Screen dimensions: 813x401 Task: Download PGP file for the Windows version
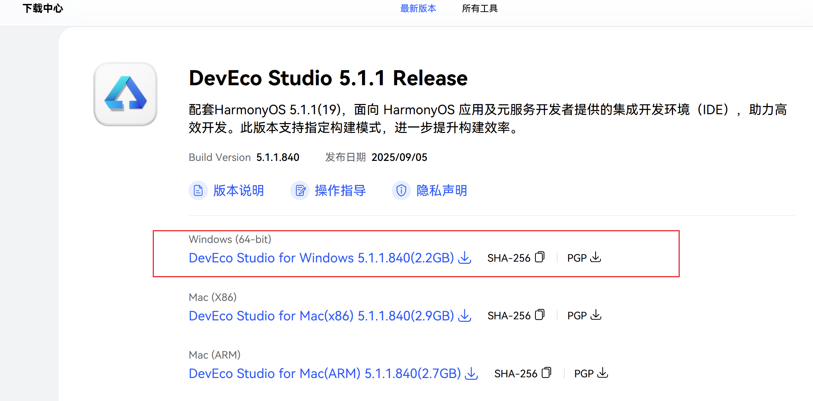coord(596,257)
